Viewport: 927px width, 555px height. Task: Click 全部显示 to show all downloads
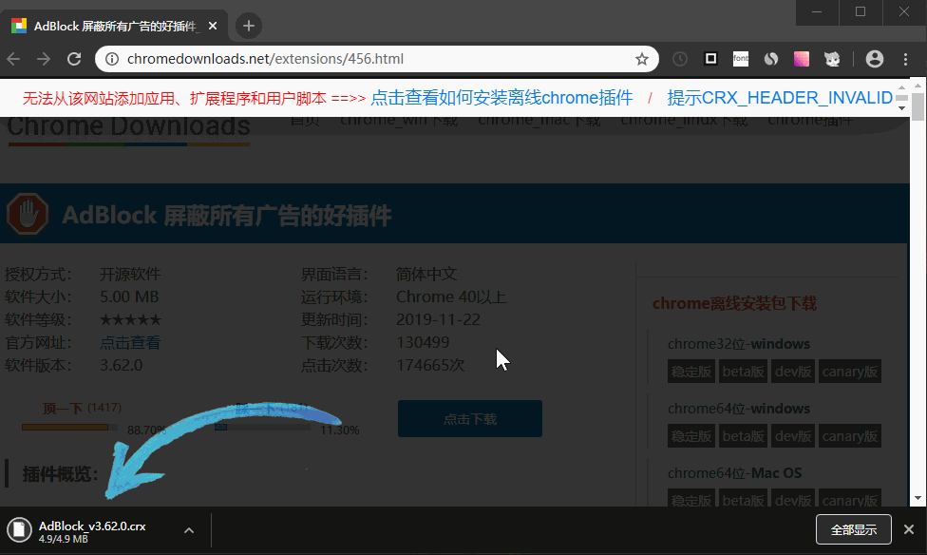click(854, 529)
